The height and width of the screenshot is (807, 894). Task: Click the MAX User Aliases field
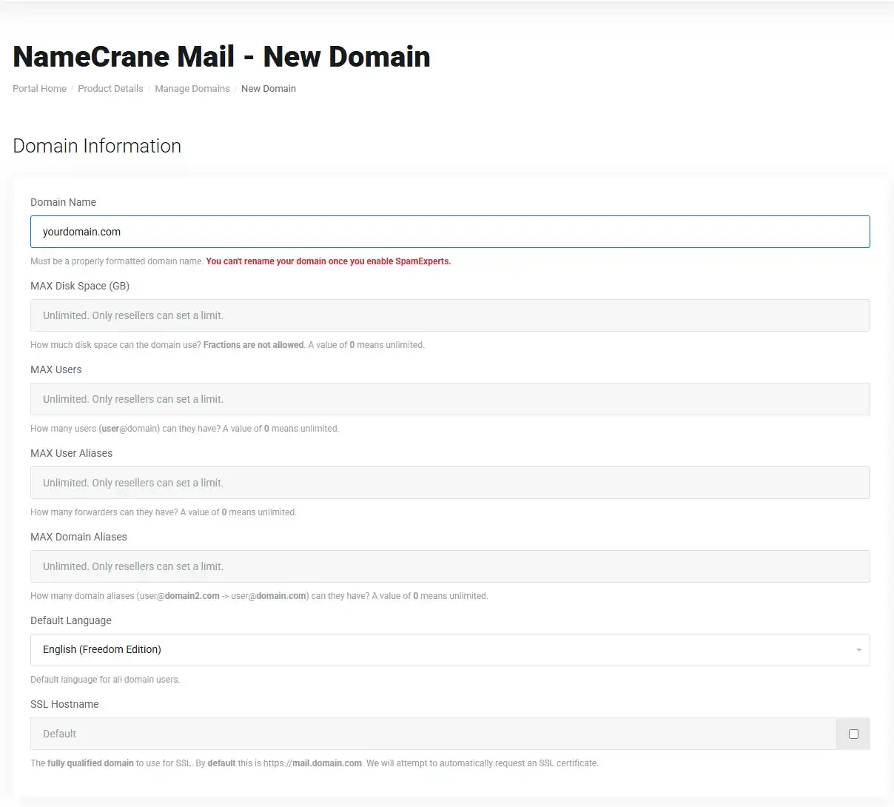point(450,482)
